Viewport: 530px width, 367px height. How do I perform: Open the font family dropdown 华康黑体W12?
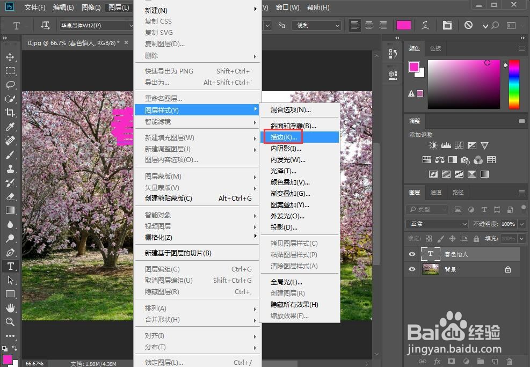click(91, 25)
